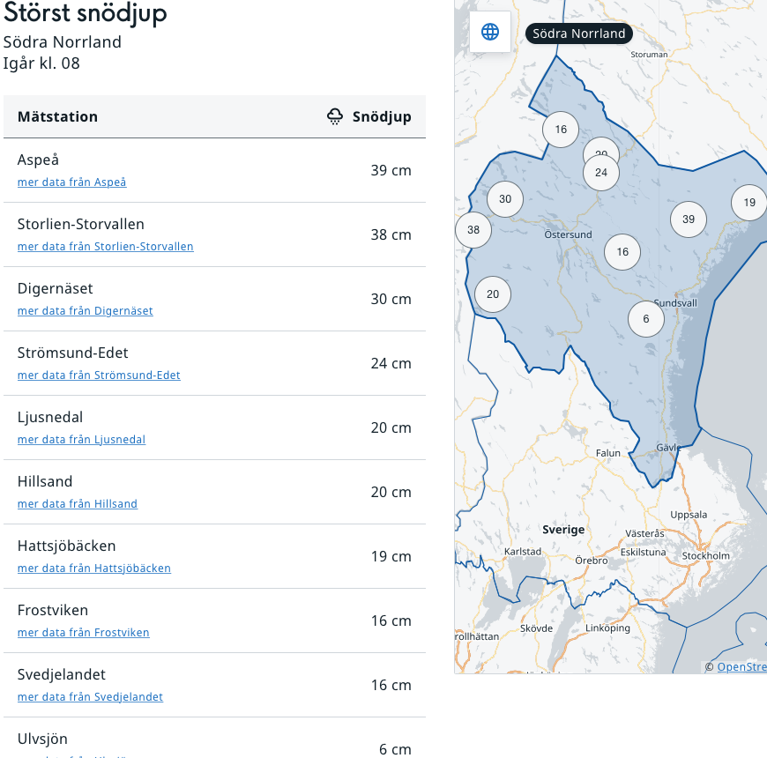The image size is (767, 758).
Task: Follow 'mer data från Hattsjöbäcken' link
Action: (94, 568)
